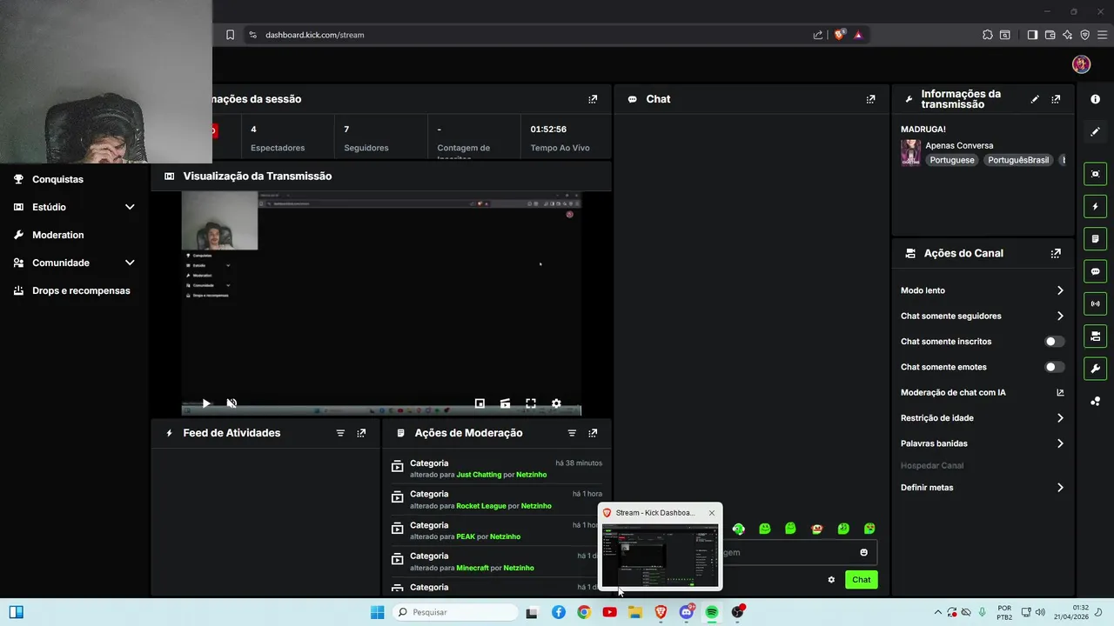This screenshot has height=626, width=1114.
Task: Play the stream preview video
Action: (x=206, y=403)
